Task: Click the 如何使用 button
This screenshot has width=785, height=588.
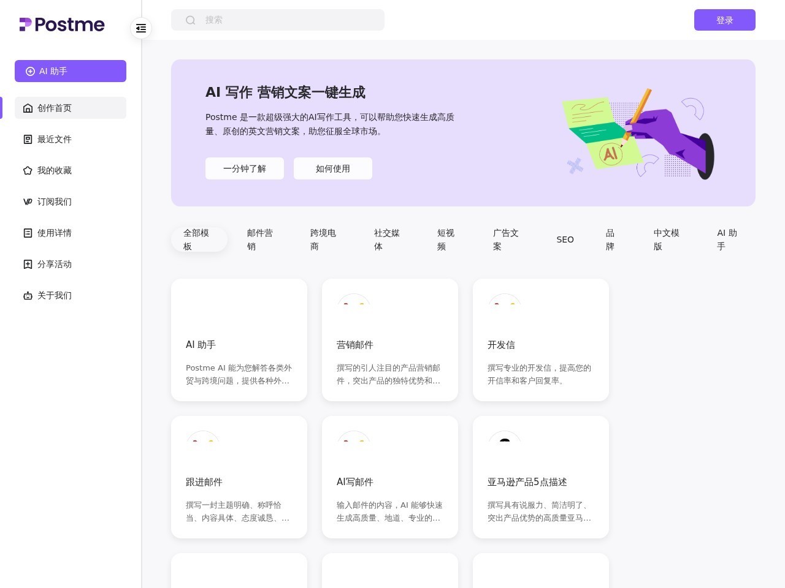Action: [x=333, y=168]
